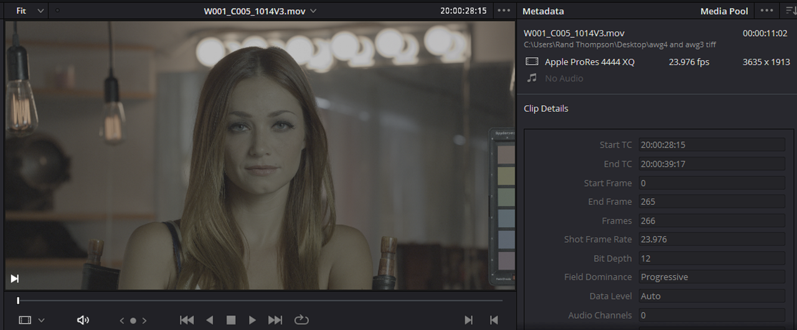Click the metadata sort/filter icon
Viewport: 797px width, 330px height.
tap(790, 11)
